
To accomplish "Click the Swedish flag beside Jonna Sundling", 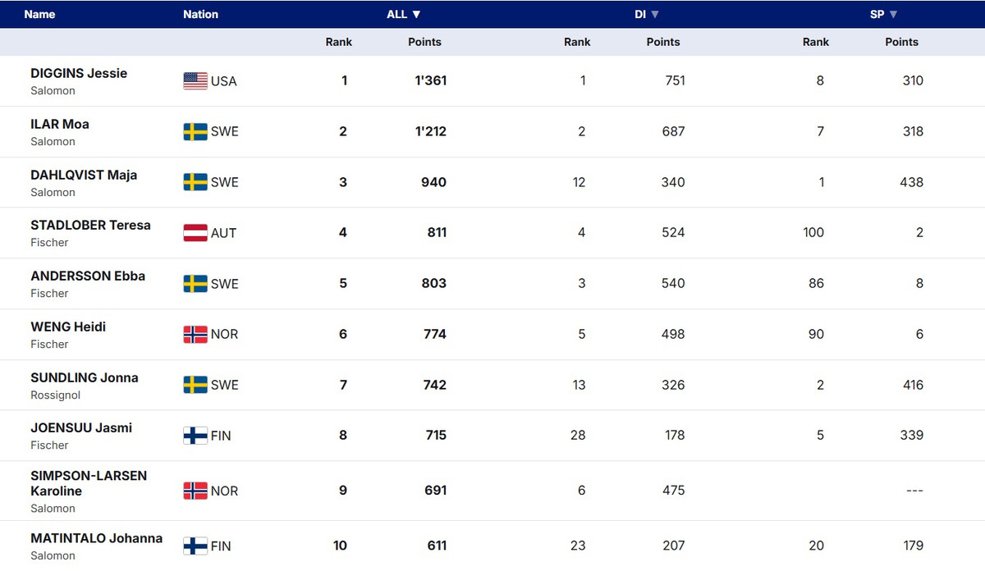I will pos(195,385).
